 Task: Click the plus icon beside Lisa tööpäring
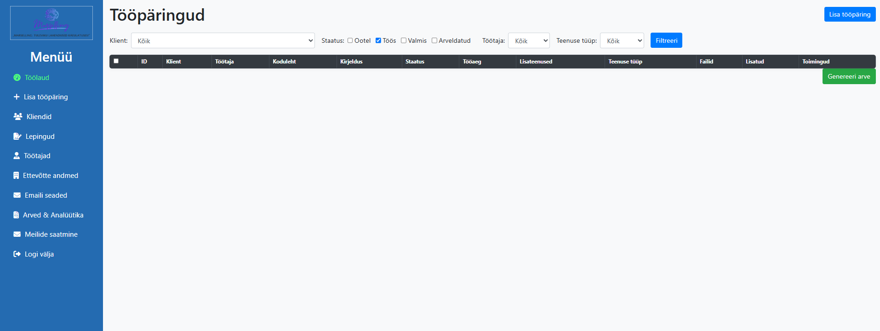point(17,97)
